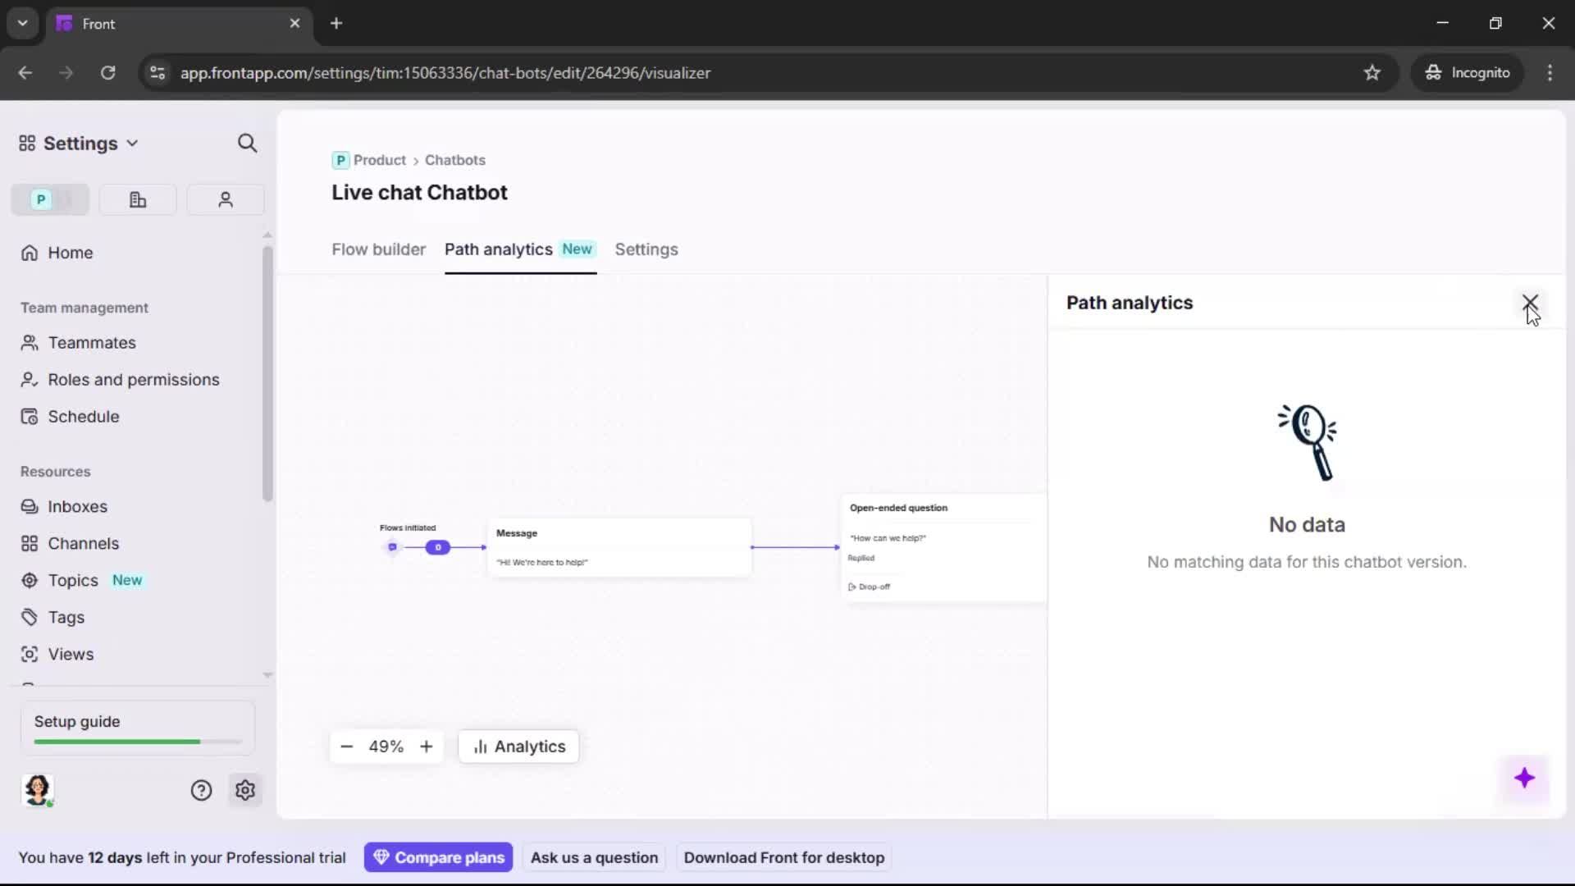Click the user avatar with status indicator
Image resolution: width=1575 pixels, height=886 pixels.
point(39,790)
